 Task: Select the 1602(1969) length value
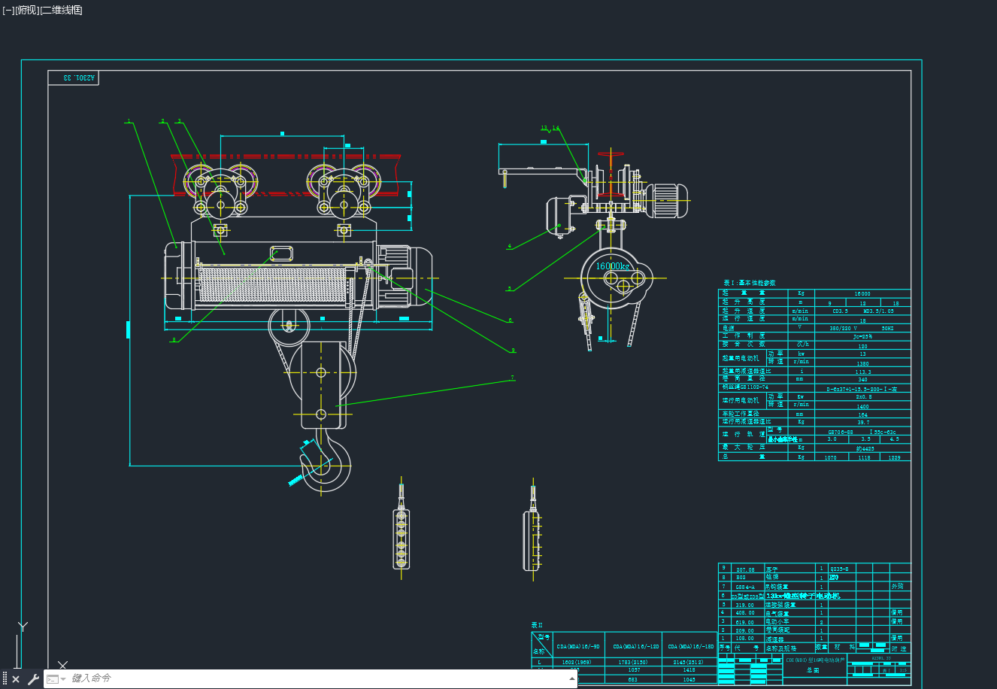click(576, 663)
